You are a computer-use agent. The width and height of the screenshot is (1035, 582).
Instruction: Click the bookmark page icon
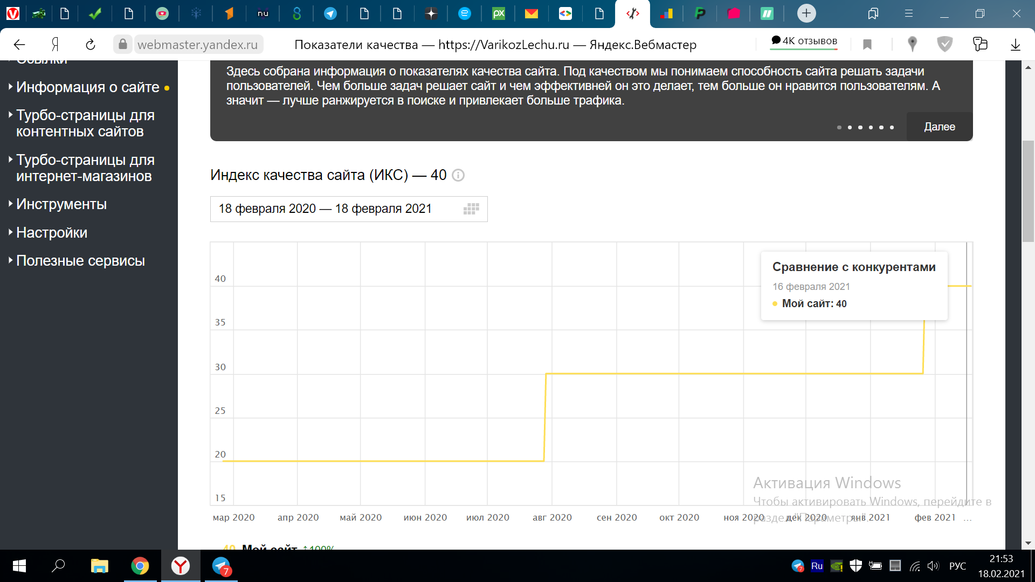tap(867, 44)
